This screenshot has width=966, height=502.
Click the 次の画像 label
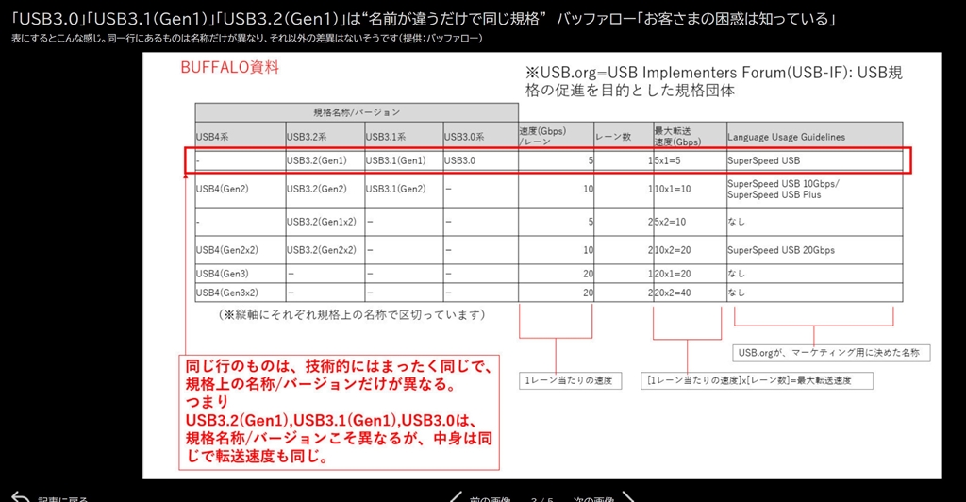click(x=593, y=499)
